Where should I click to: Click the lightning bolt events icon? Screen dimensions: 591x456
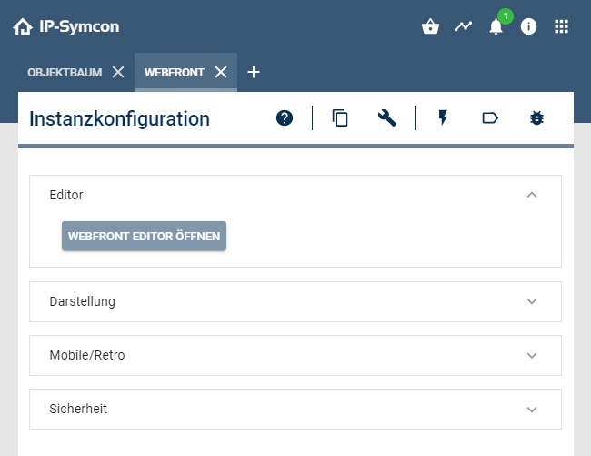click(x=444, y=117)
